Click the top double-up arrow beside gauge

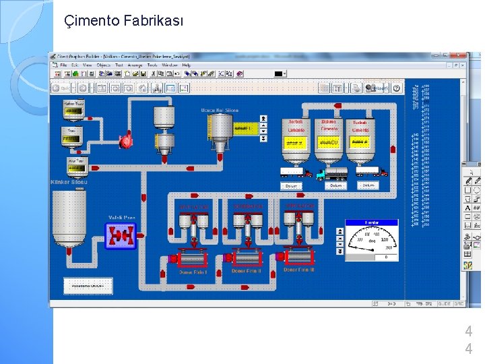coord(340,231)
